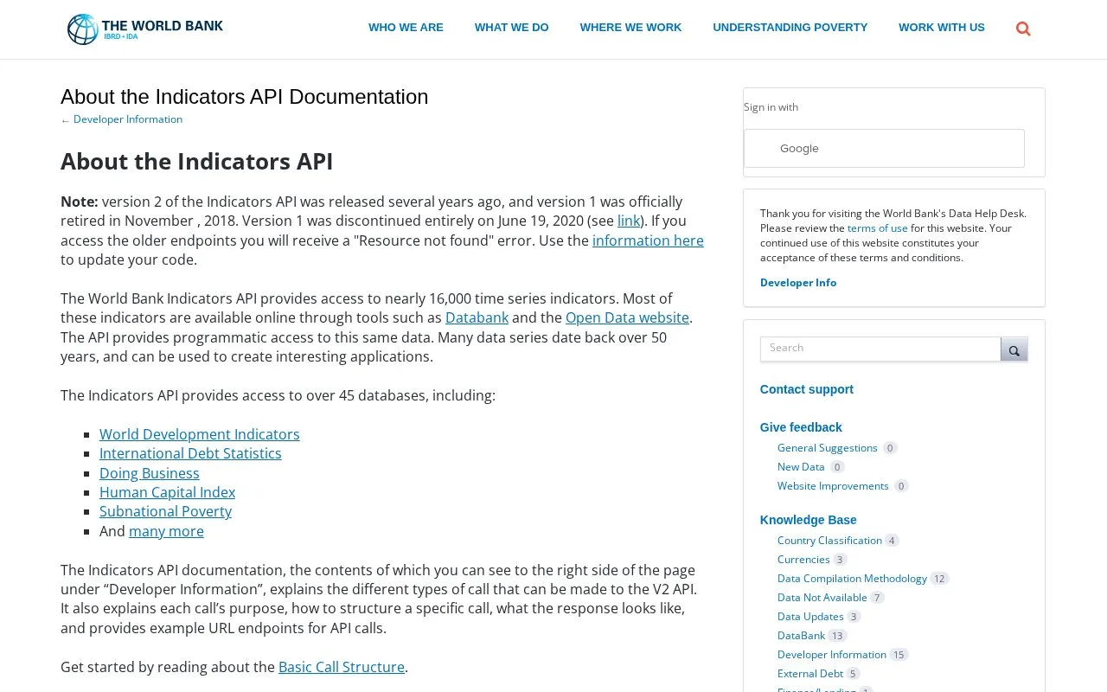The image size is (1107, 692).
Task: Select Website Improvements feedback category
Action: [833, 486]
